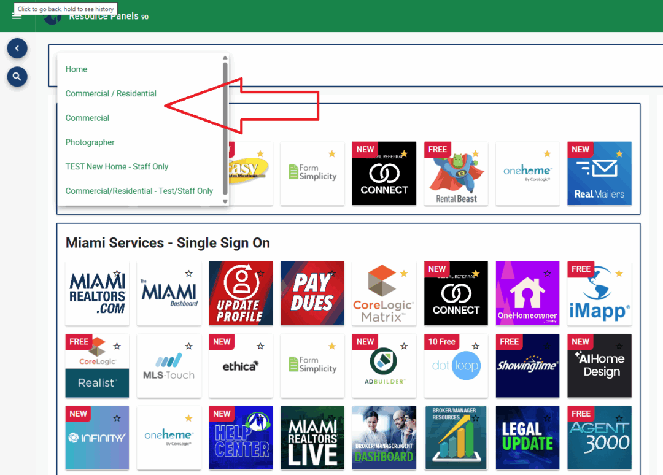Open the dotloop tile

point(456,366)
